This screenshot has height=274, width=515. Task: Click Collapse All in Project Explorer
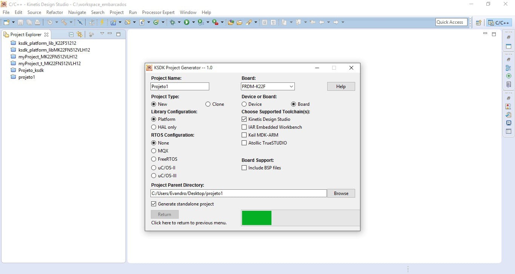(x=71, y=34)
